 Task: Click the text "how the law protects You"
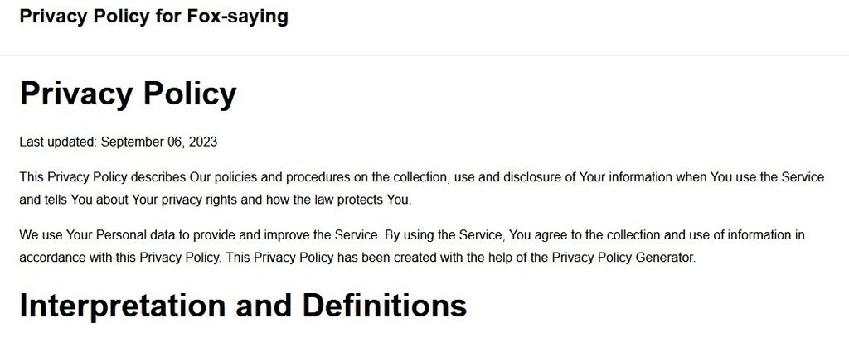[x=337, y=200]
